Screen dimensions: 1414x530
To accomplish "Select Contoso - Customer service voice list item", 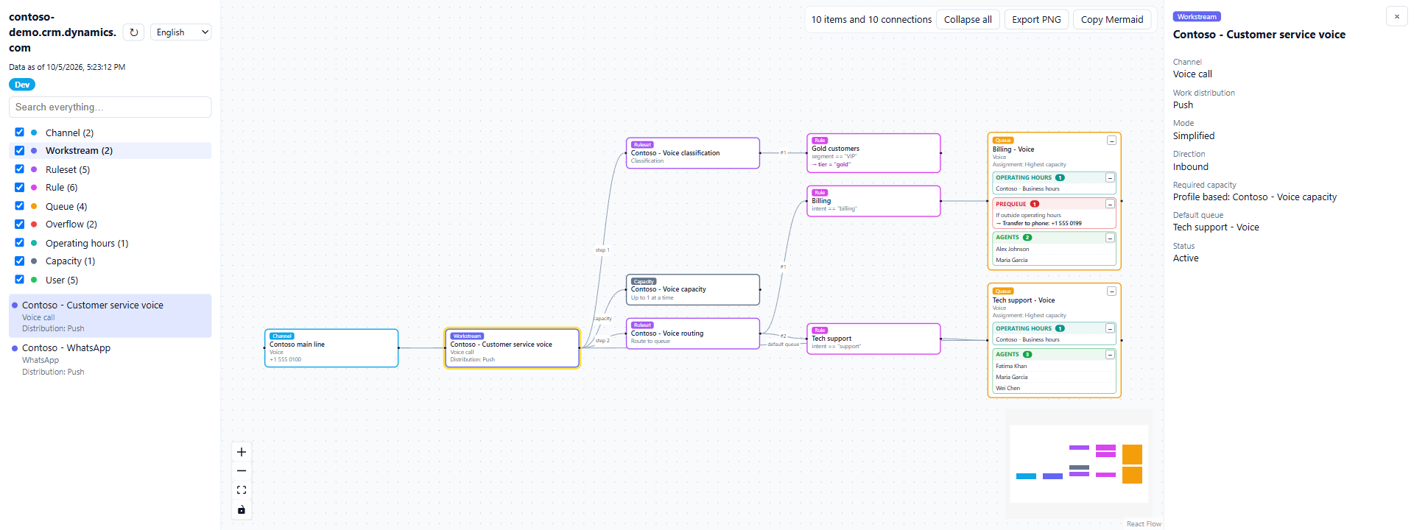I will 110,317.
